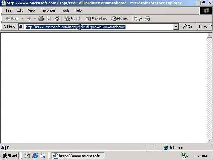Click the Forward arrow button
The width and height of the screenshot is (213, 160).
pos(29,19)
